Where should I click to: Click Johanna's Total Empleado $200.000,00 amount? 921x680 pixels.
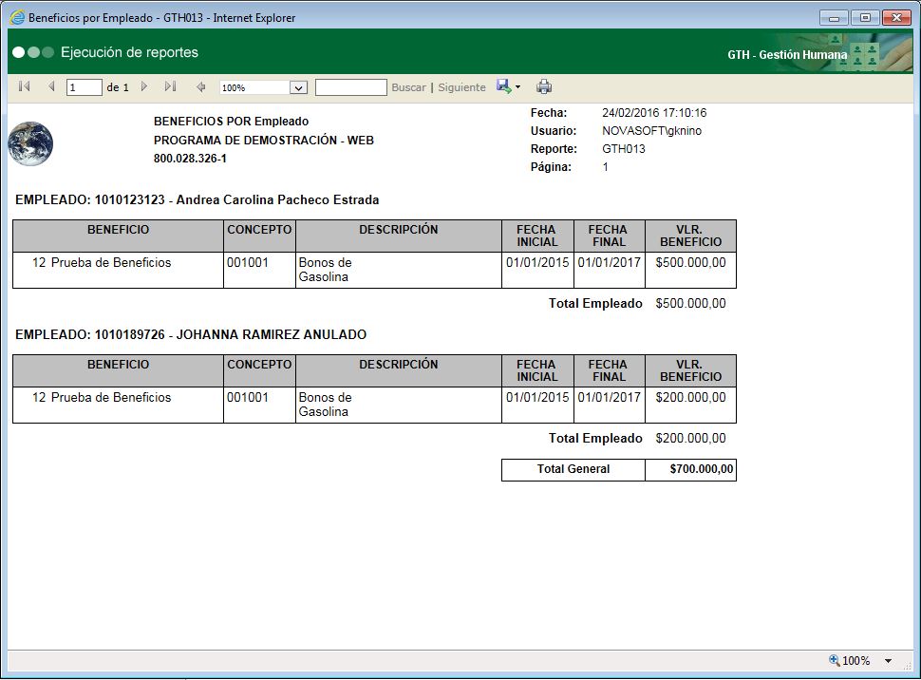(x=691, y=438)
